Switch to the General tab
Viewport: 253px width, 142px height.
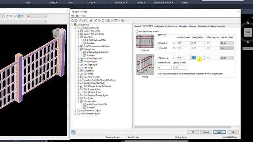(x=138, y=26)
